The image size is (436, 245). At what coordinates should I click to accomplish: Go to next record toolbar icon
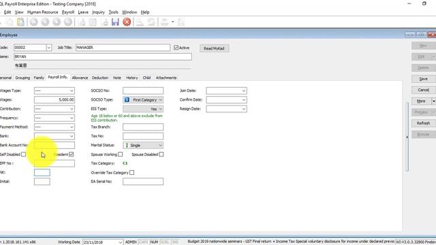(x=57, y=22)
